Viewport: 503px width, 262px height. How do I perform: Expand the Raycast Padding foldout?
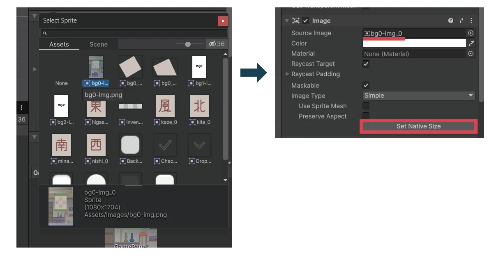(287, 74)
